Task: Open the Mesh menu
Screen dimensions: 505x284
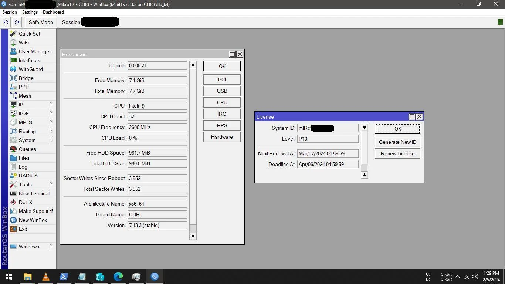Action: [32, 96]
